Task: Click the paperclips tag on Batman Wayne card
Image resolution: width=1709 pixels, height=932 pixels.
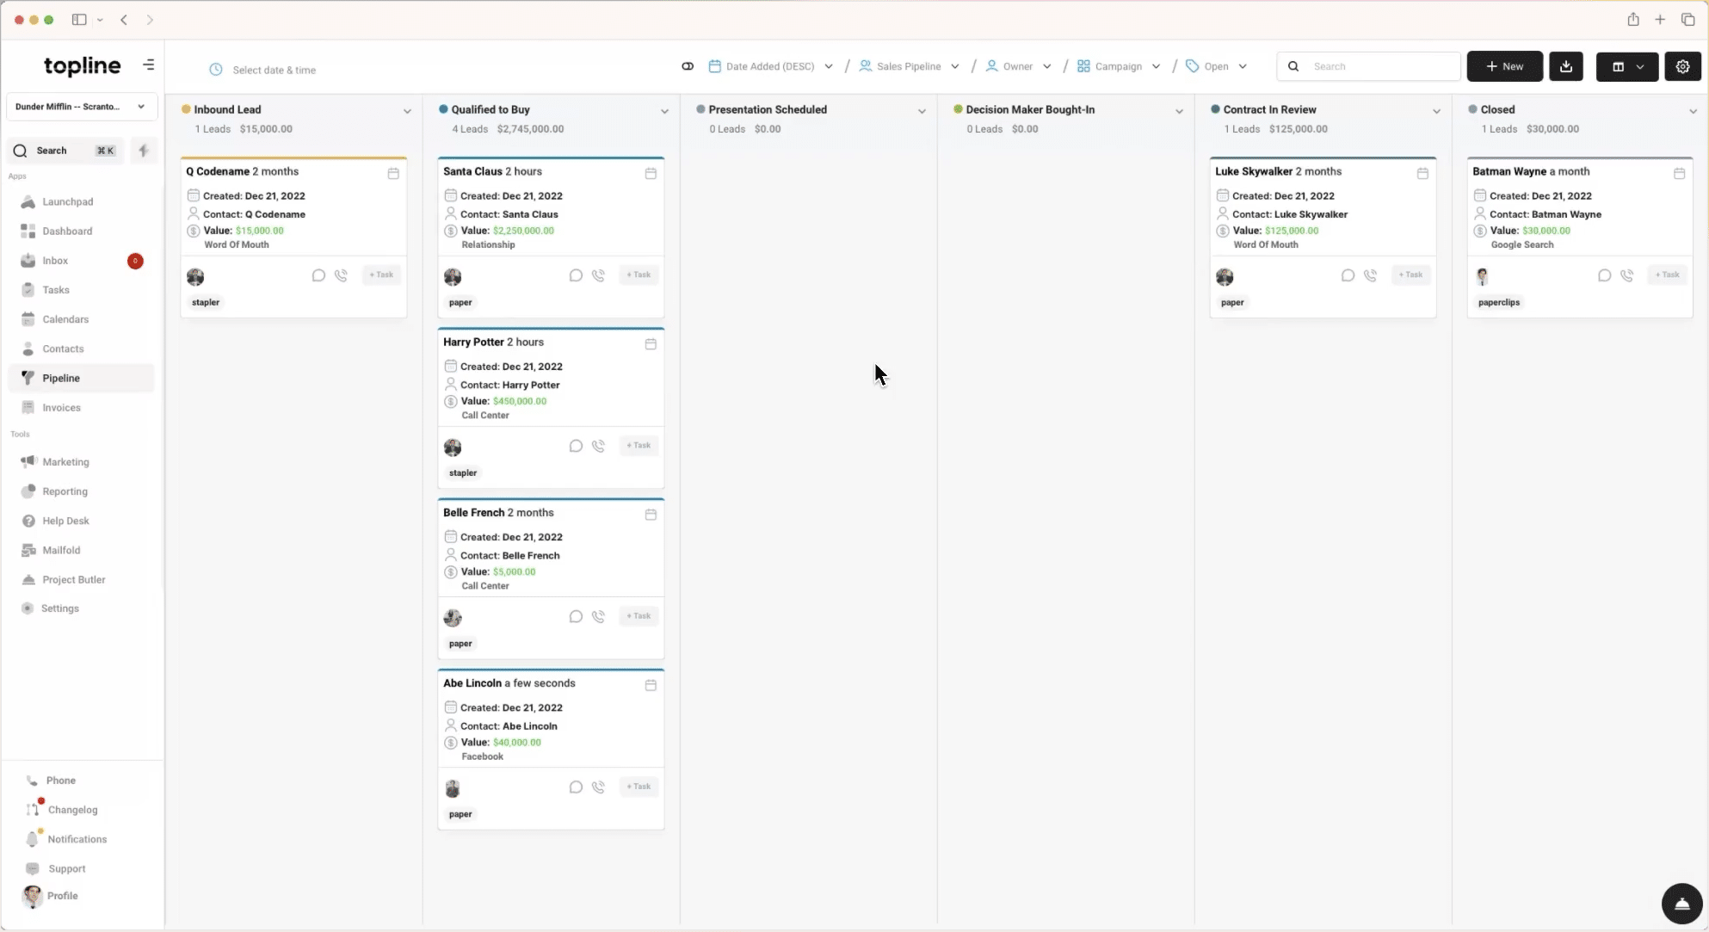Action: tap(1499, 302)
